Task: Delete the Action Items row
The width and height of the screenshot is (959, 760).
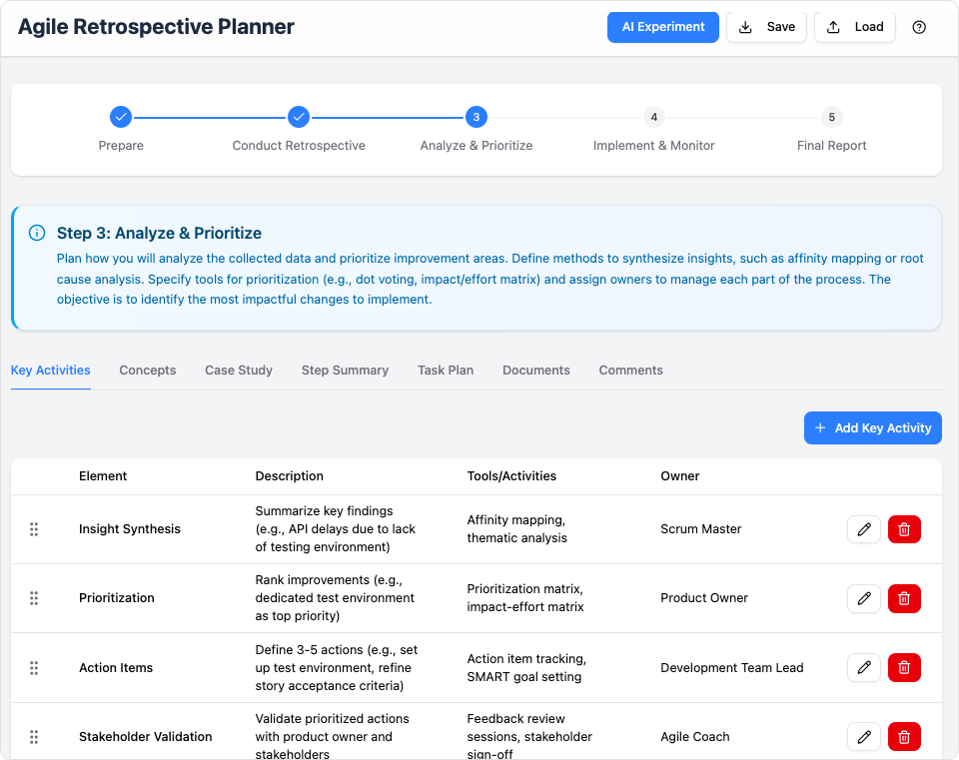Action: pos(904,668)
